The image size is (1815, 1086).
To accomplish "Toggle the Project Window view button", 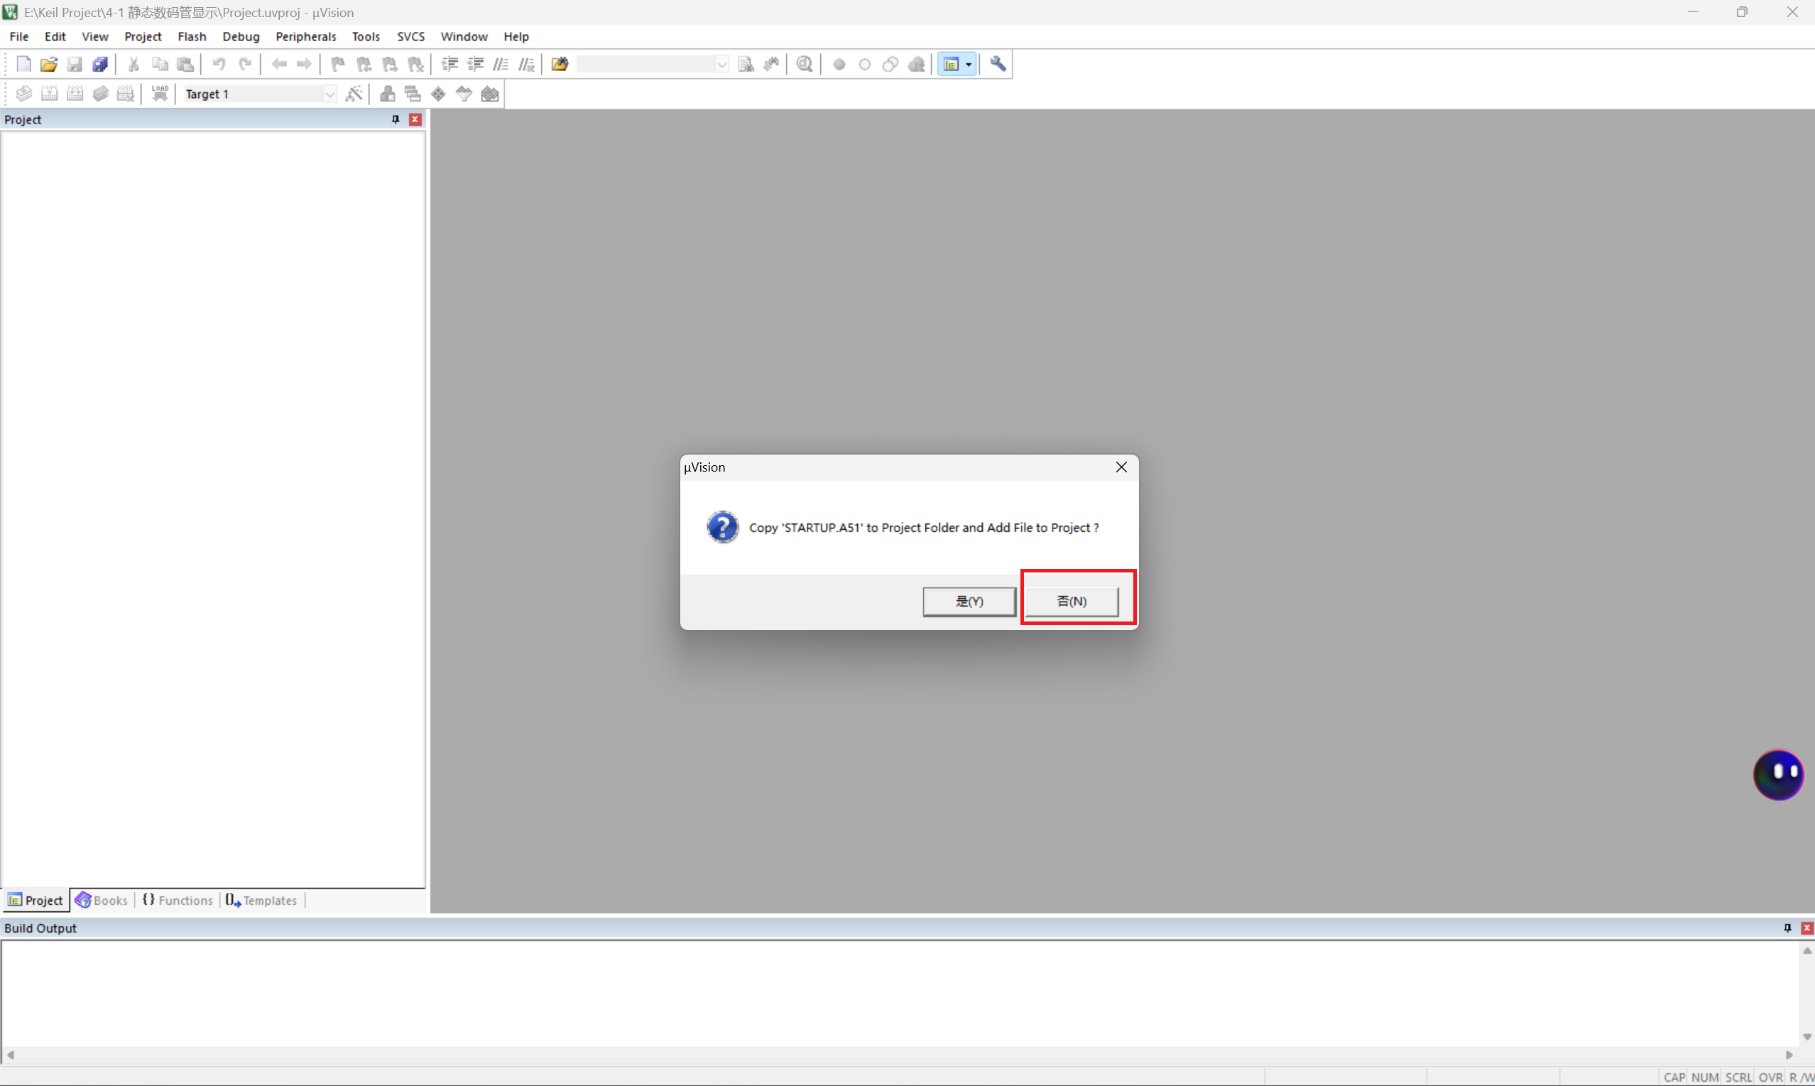I will (951, 65).
